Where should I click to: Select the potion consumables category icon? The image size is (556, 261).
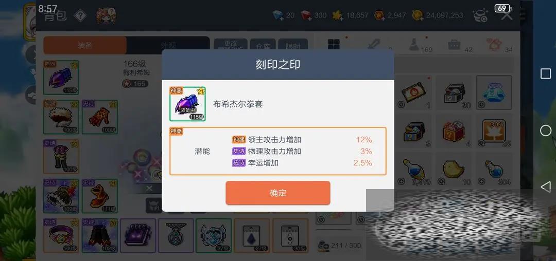pos(414,45)
